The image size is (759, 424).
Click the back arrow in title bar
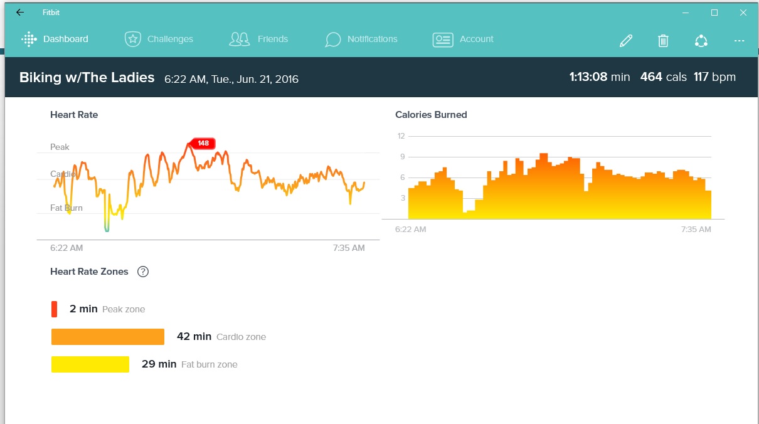tap(20, 13)
